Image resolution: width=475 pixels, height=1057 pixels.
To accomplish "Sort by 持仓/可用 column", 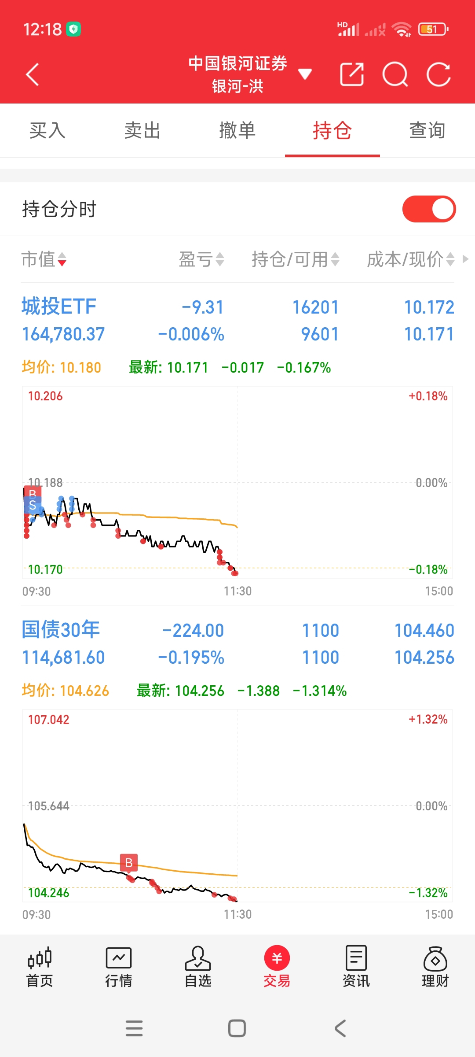I will pyautogui.click(x=295, y=259).
